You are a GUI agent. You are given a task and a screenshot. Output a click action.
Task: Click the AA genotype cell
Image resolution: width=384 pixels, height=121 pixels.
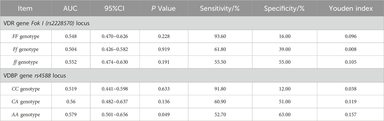point(26,114)
